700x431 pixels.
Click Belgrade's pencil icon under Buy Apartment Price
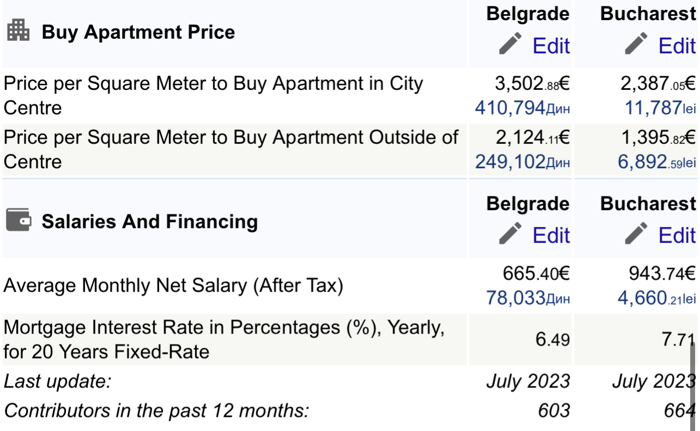coord(510,44)
